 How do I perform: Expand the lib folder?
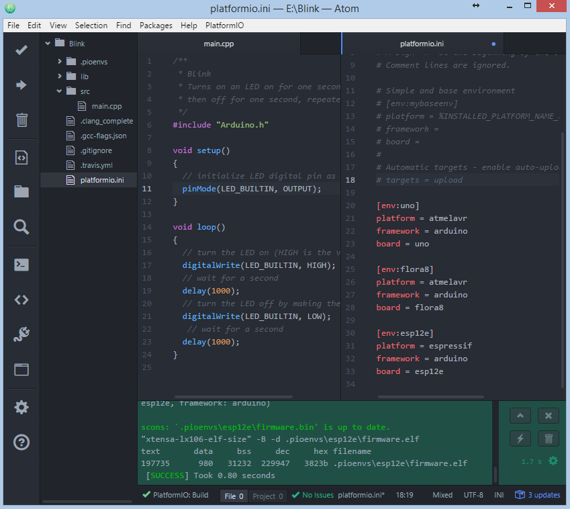click(x=60, y=77)
